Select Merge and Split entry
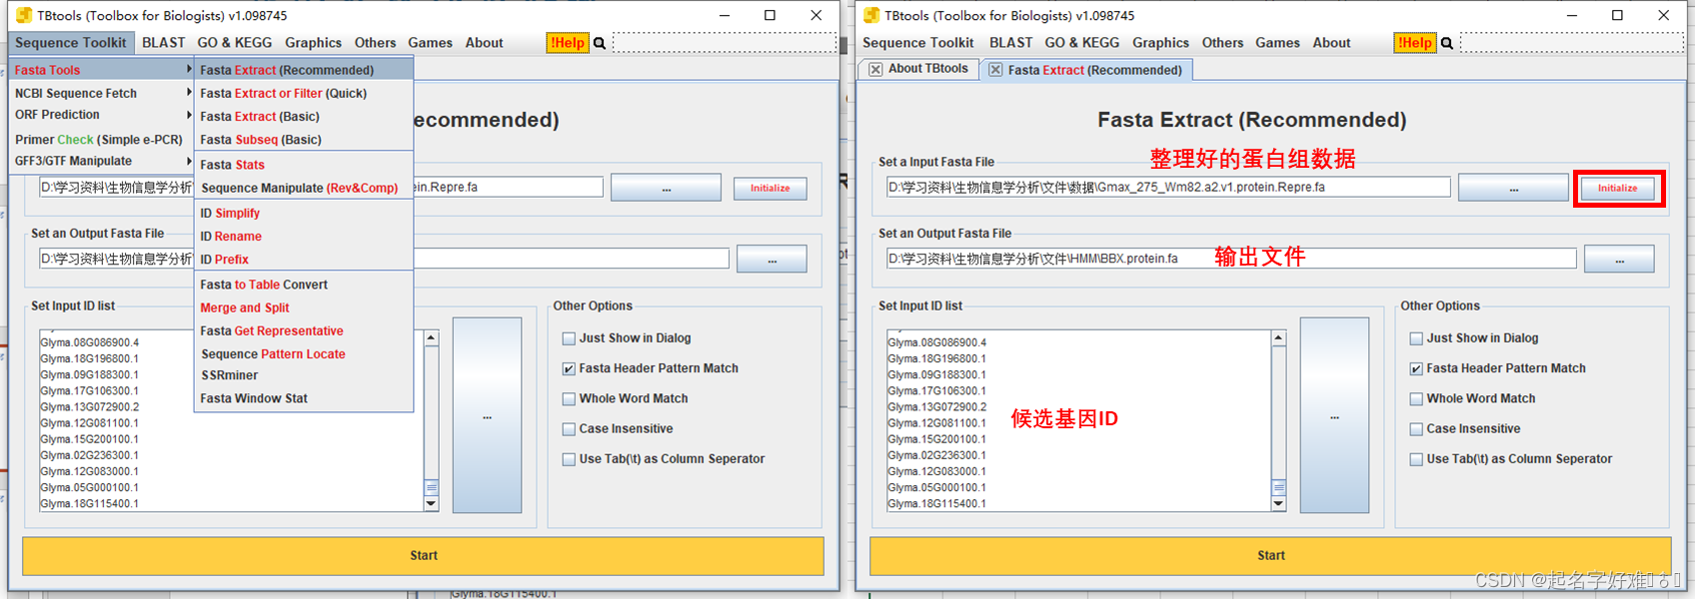1695x599 pixels. tap(304, 307)
